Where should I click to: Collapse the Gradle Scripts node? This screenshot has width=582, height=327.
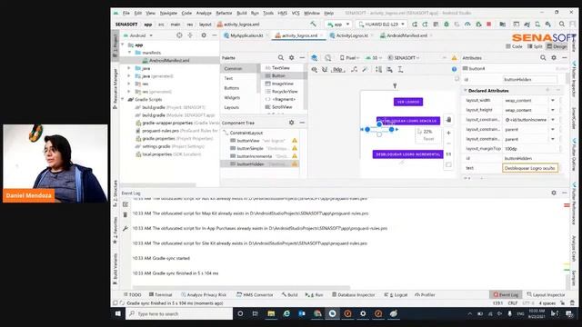coord(123,99)
